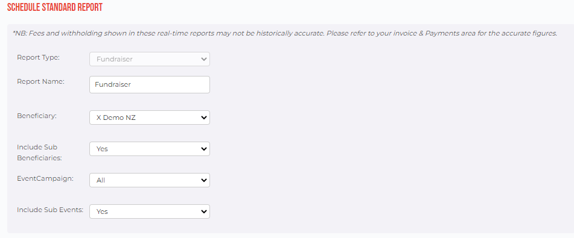The height and width of the screenshot is (238, 574).
Task: Open the Include Sub Events dropdown
Action: point(149,211)
